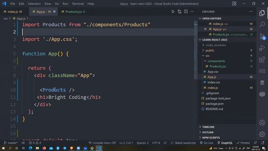The height and width of the screenshot is (151, 268).
Task: Open package.json in the file tree
Action: point(214,104)
